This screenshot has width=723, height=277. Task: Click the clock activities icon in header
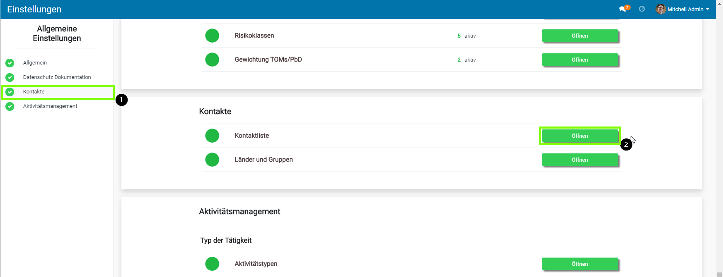pyautogui.click(x=642, y=9)
